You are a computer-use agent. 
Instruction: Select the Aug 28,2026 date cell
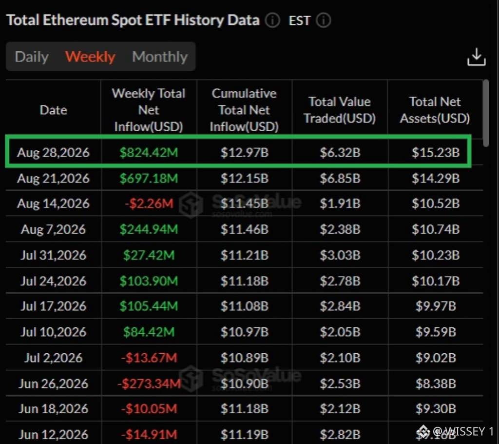[x=54, y=152]
